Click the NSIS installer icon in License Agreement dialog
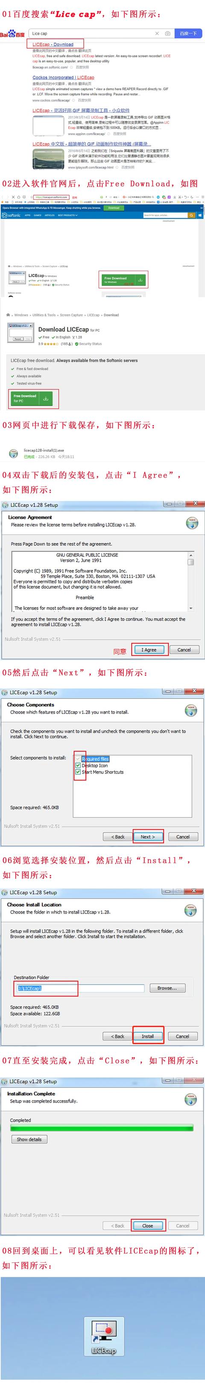This screenshot has width=205, height=1393. coord(191,523)
